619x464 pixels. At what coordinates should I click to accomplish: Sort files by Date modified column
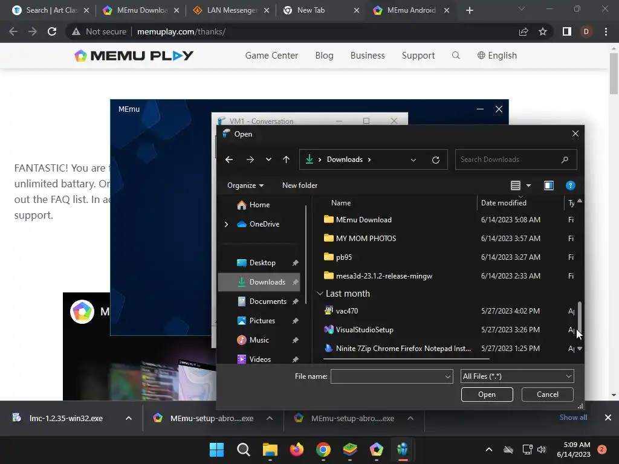(504, 203)
